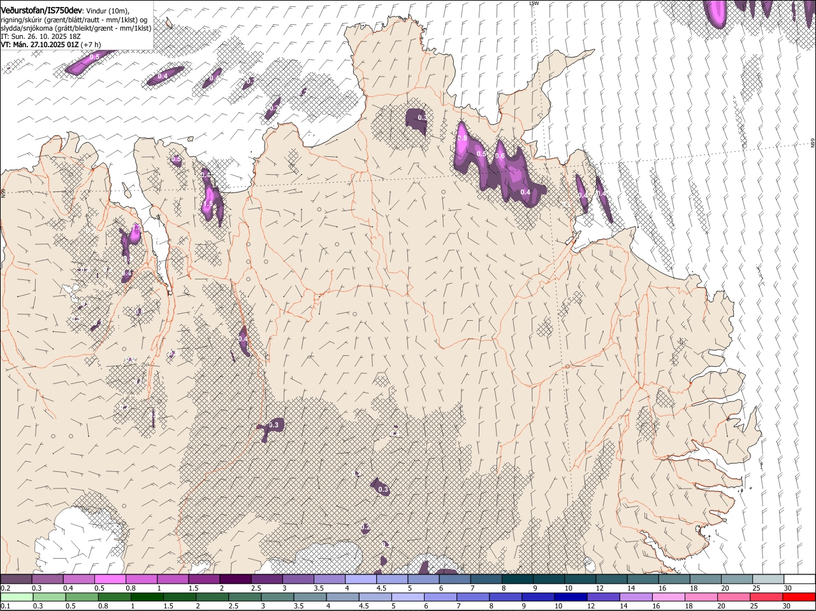
Task: Click the light lavender swatch labeled 4 in the upper legend row
Action: pos(361,578)
